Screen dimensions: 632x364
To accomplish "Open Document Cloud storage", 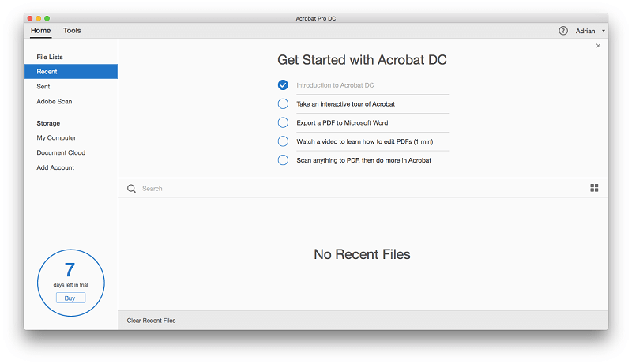I will 61,152.
